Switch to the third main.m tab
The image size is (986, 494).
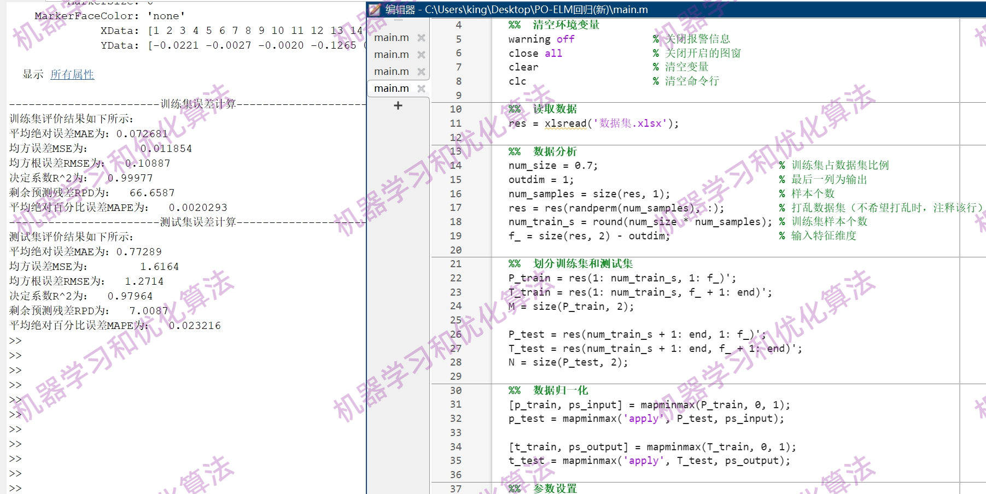pos(392,71)
